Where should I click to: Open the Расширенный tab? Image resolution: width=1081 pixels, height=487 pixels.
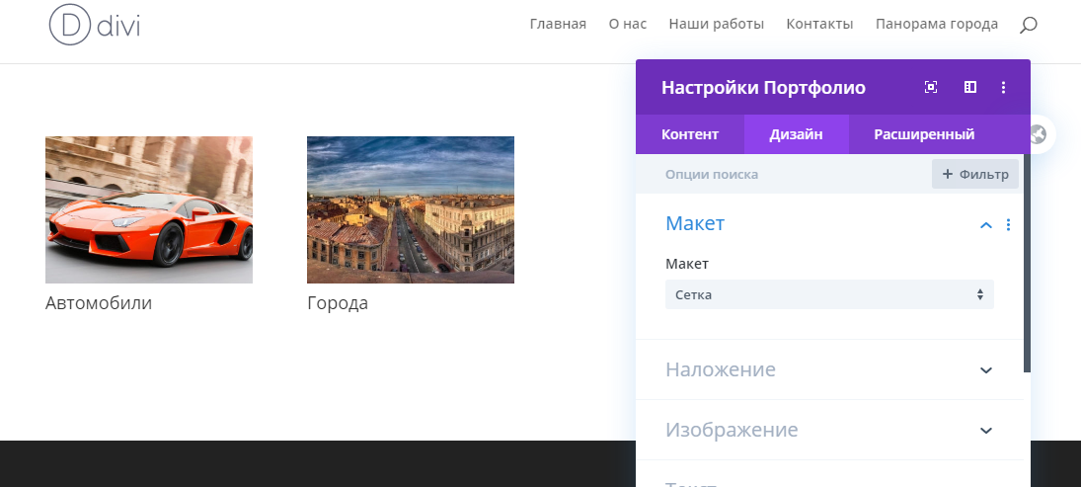(924, 134)
